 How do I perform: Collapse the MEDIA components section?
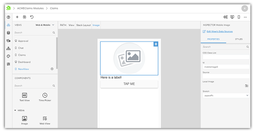(x=15, y=110)
